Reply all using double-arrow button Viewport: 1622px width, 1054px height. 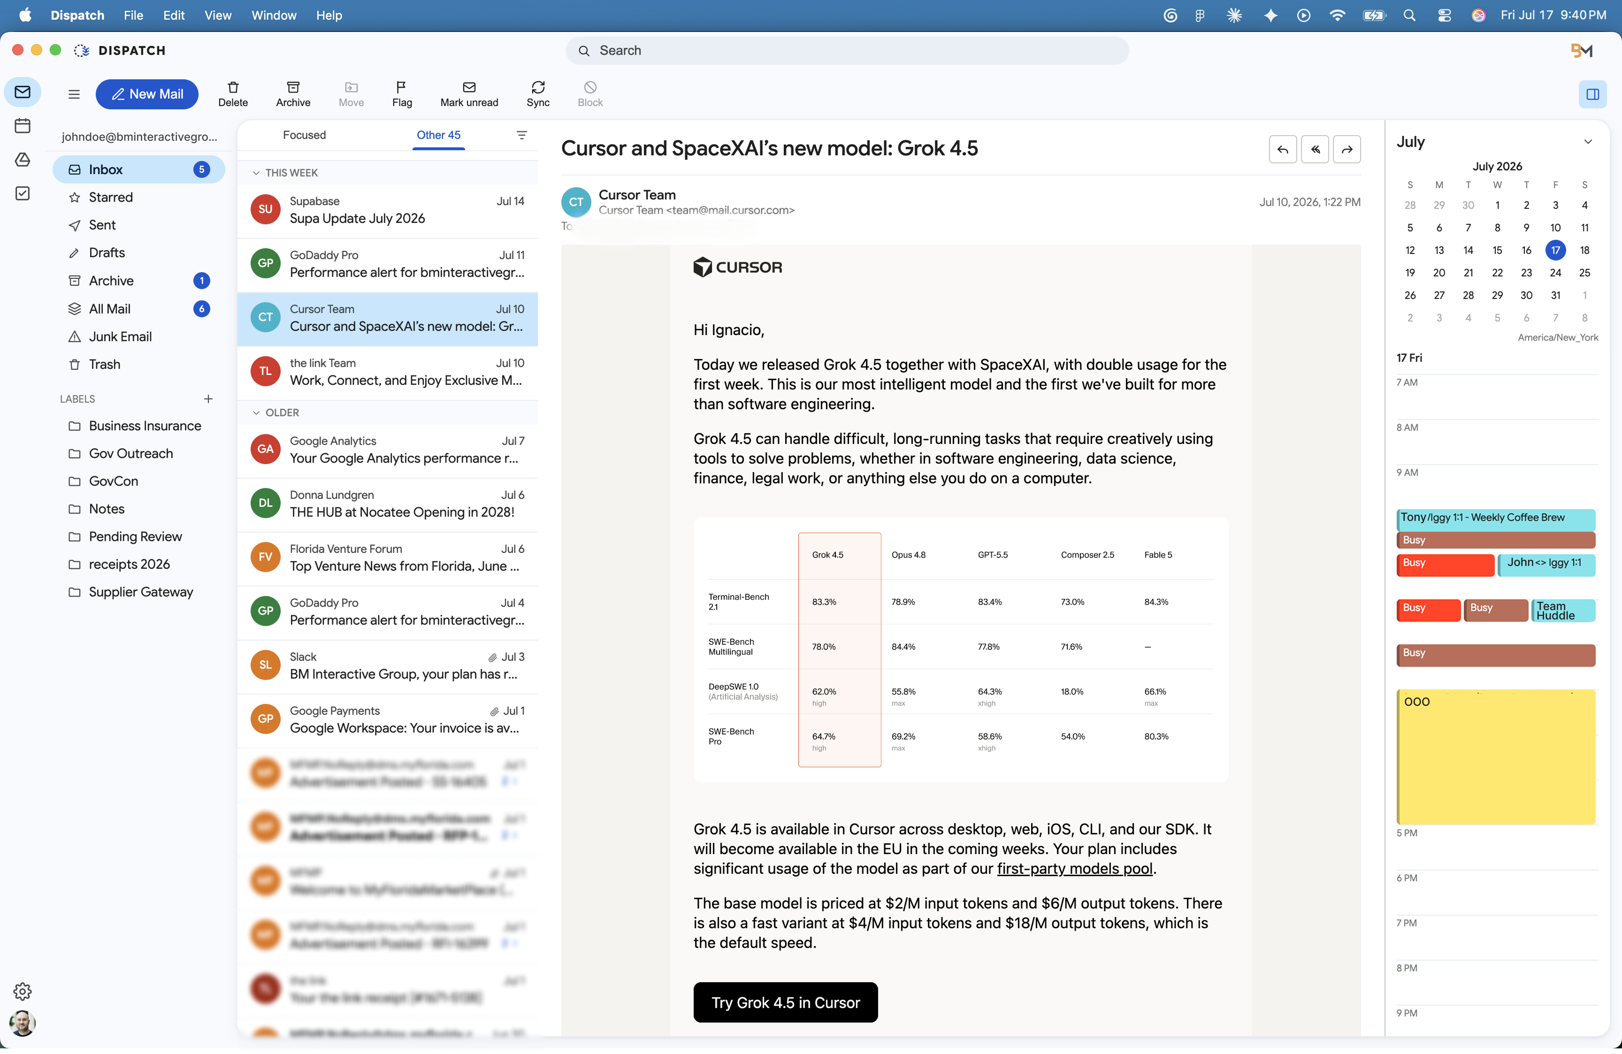tap(1315, 149)
